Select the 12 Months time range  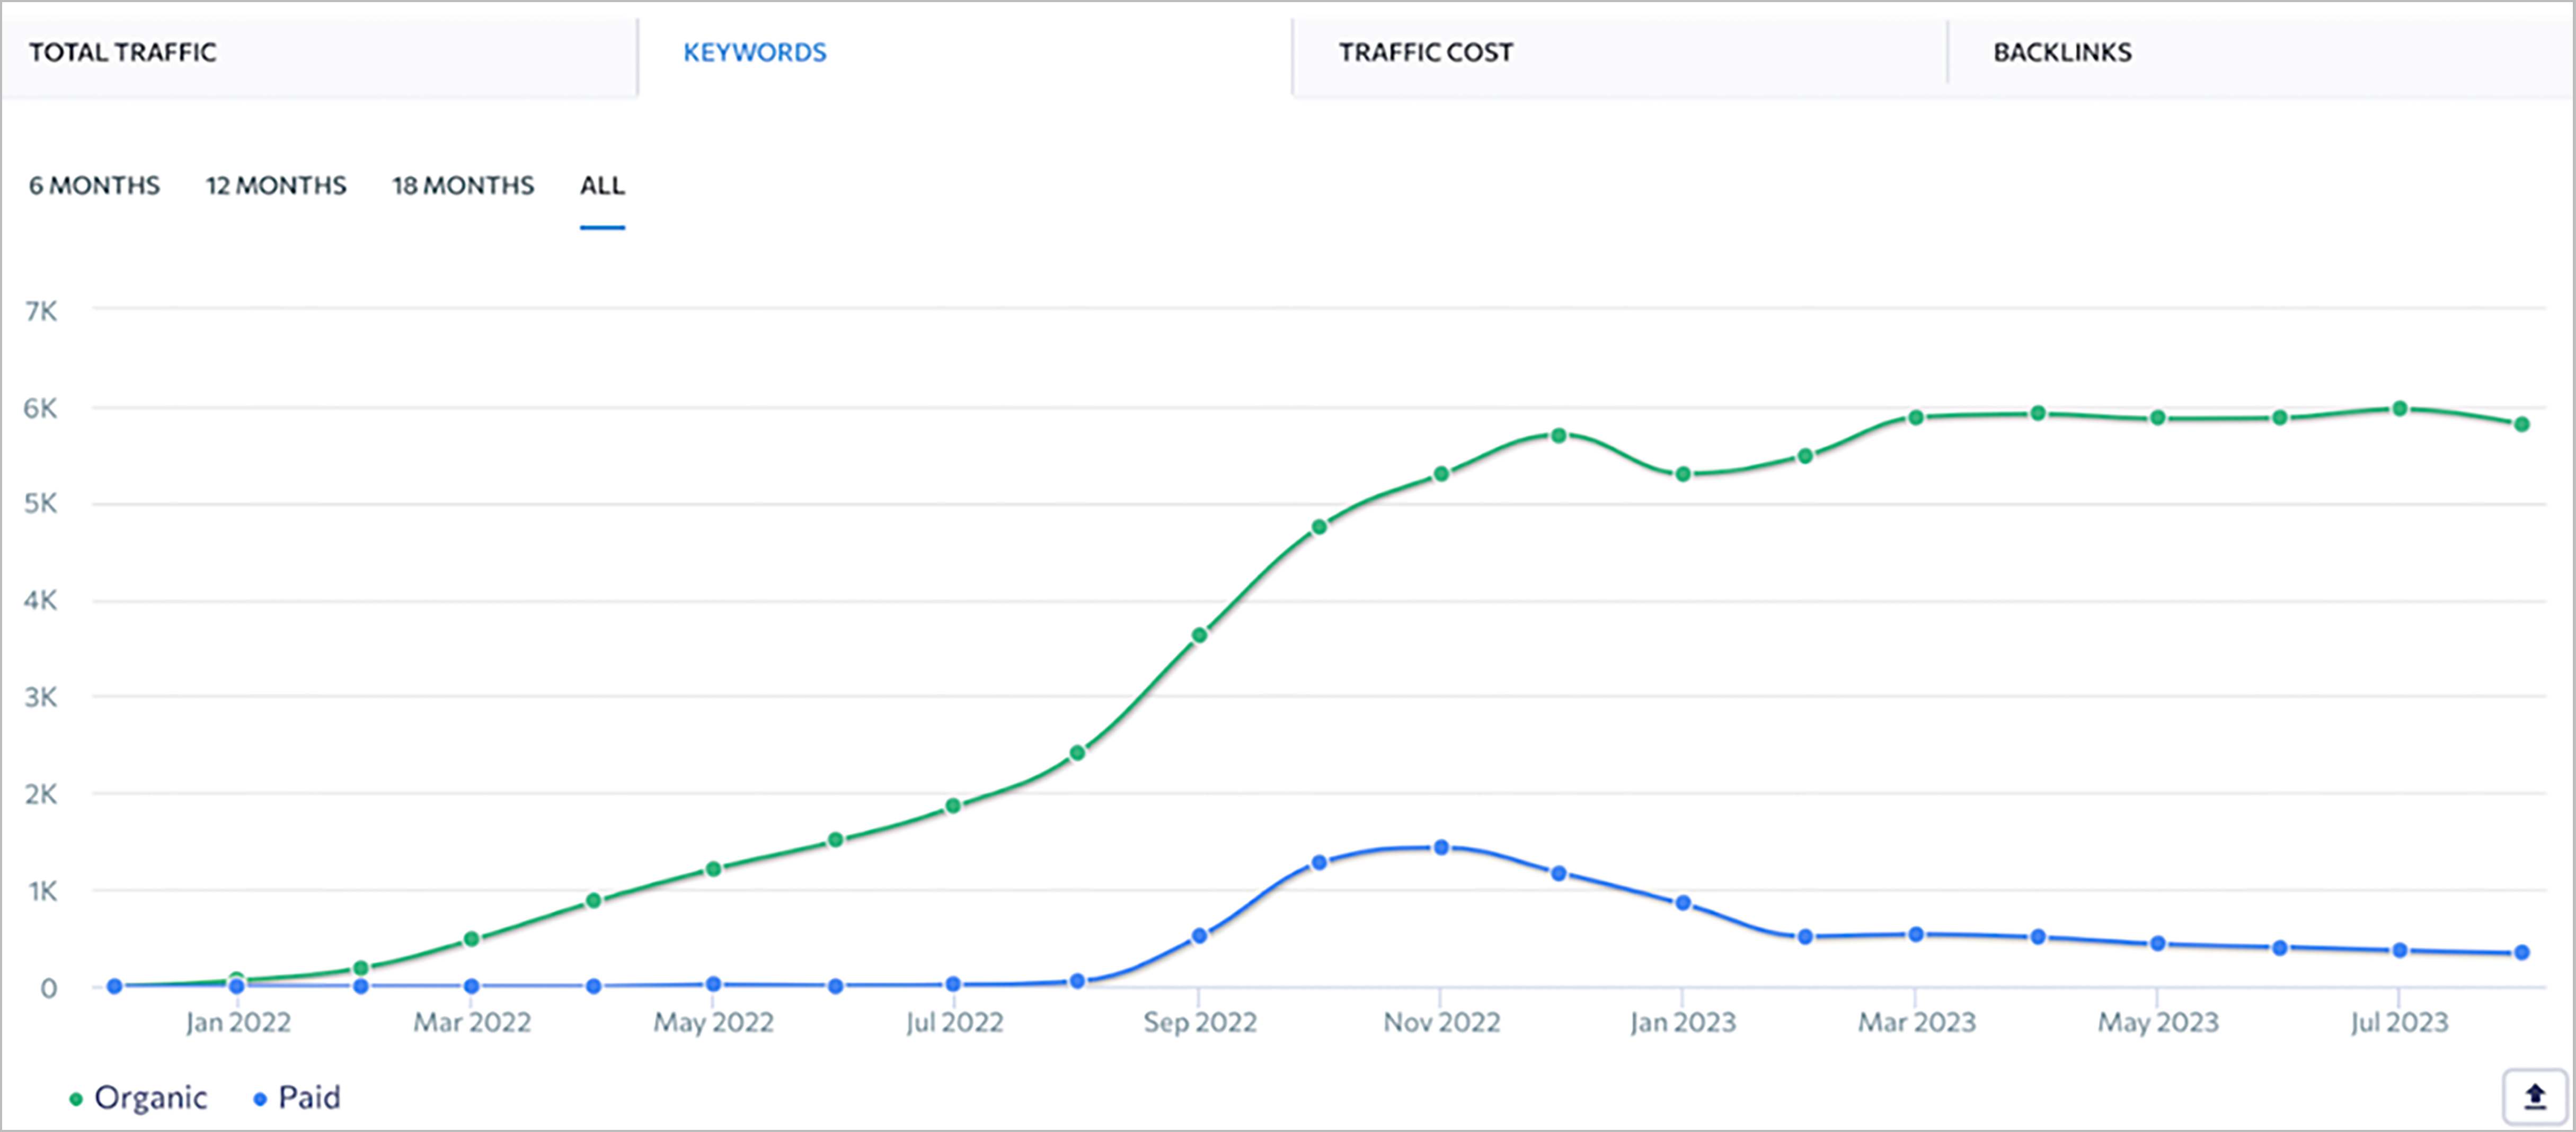click(x=276, y=186)
